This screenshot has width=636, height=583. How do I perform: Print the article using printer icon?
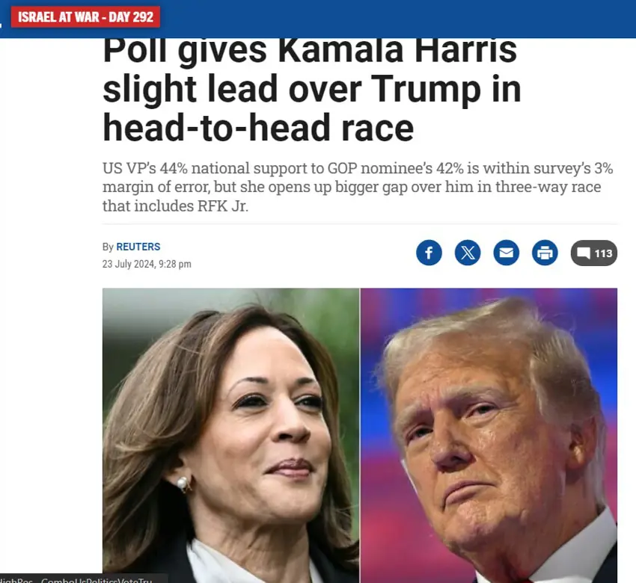pos(544,253)
